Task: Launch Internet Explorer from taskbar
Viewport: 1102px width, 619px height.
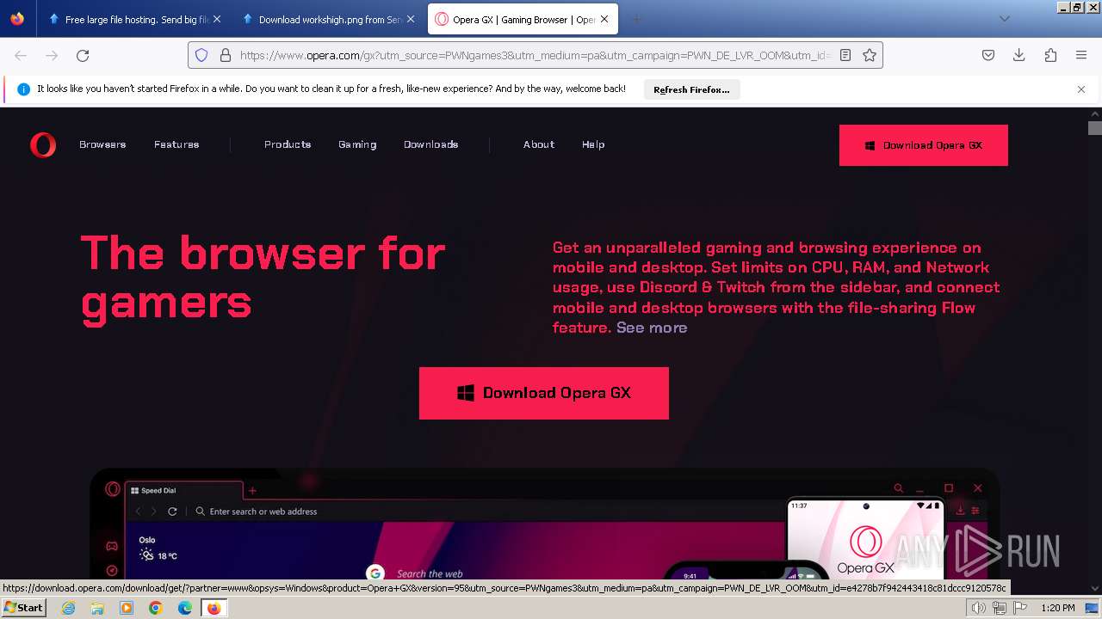Action: 69,608
